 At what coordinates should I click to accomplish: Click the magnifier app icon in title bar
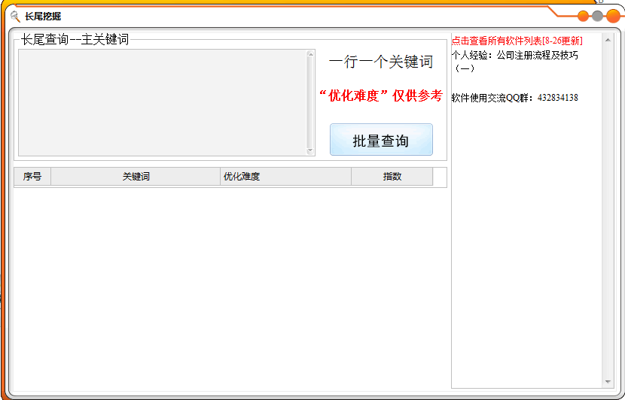(15, 16)
